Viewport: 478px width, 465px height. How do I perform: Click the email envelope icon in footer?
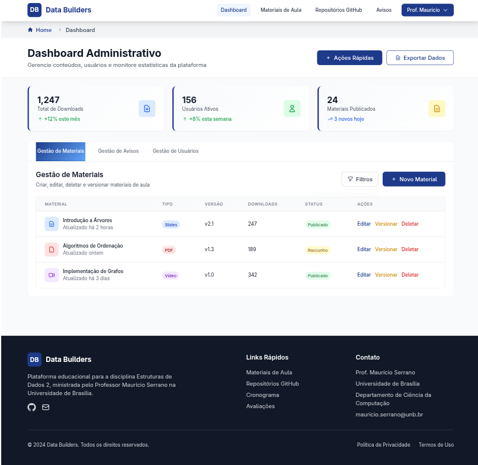click(46, 407)
